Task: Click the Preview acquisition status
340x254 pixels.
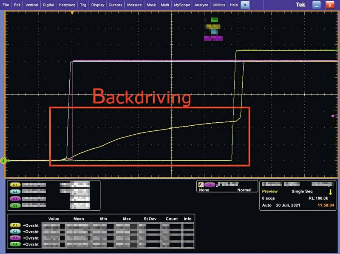Action: pyautogui.click(x=270, y=192)
